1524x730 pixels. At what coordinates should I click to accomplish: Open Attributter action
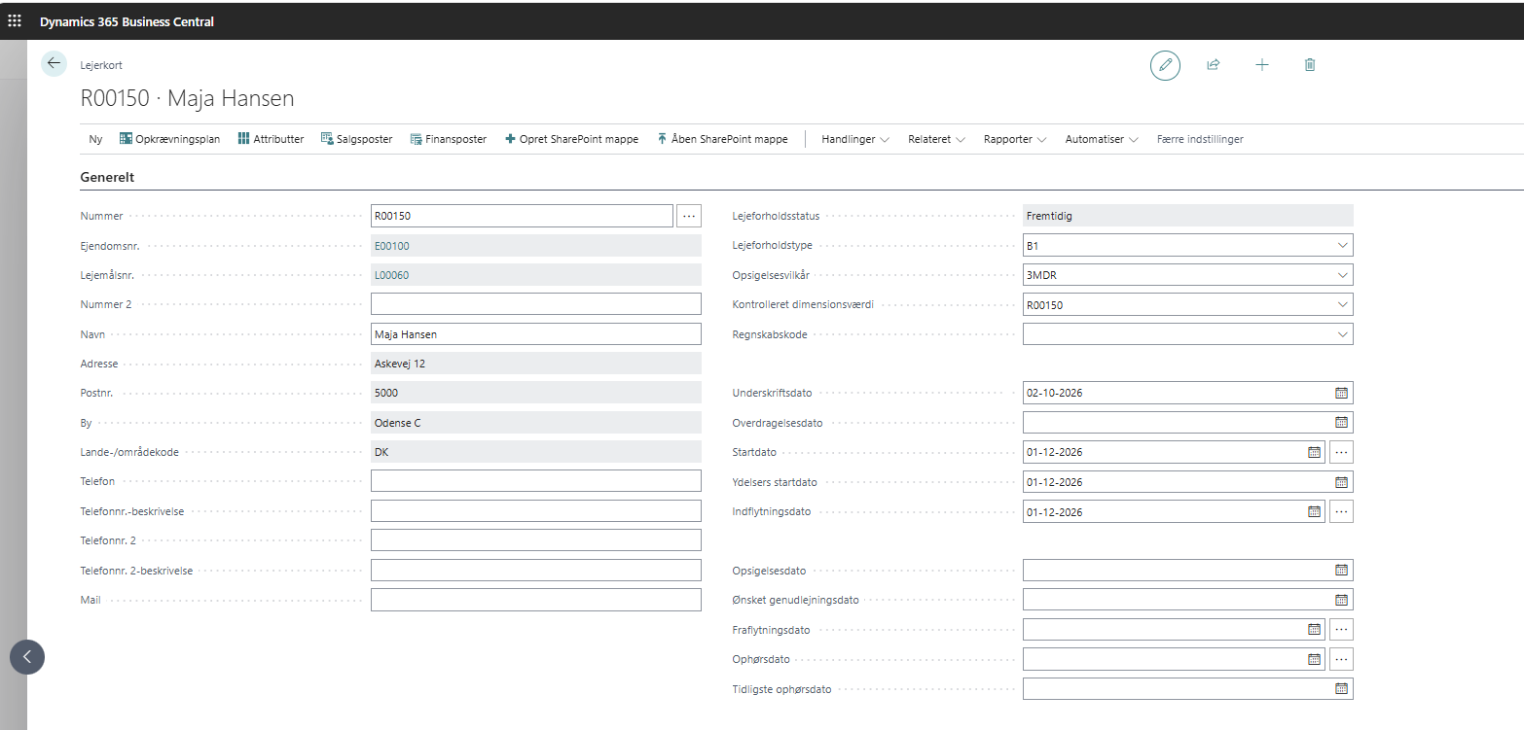pos(271,139)
